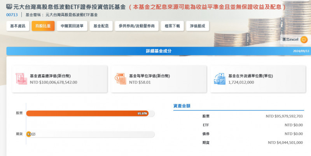Click the 股票 chart axis label
Image resolution: width=311 pixels, height=156 pixels.
click(x=19, y=113)
